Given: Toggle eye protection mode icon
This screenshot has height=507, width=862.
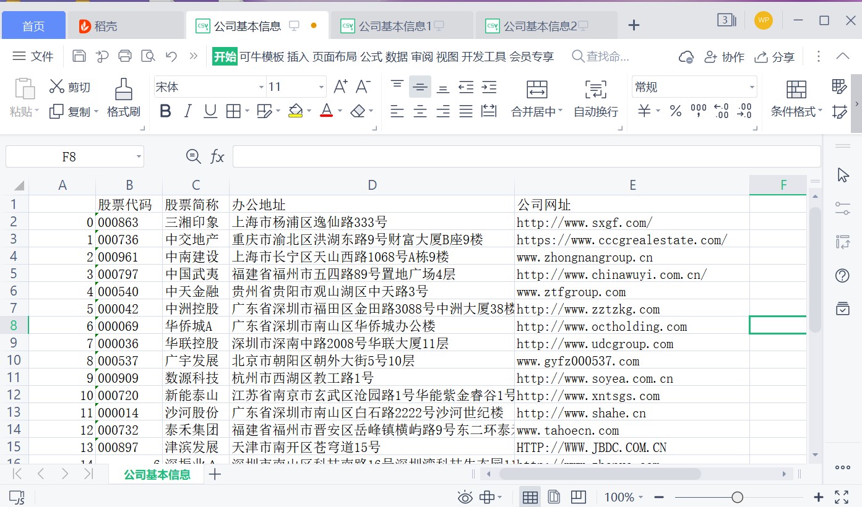Looking at the screenshot, I should coord(465,497).
